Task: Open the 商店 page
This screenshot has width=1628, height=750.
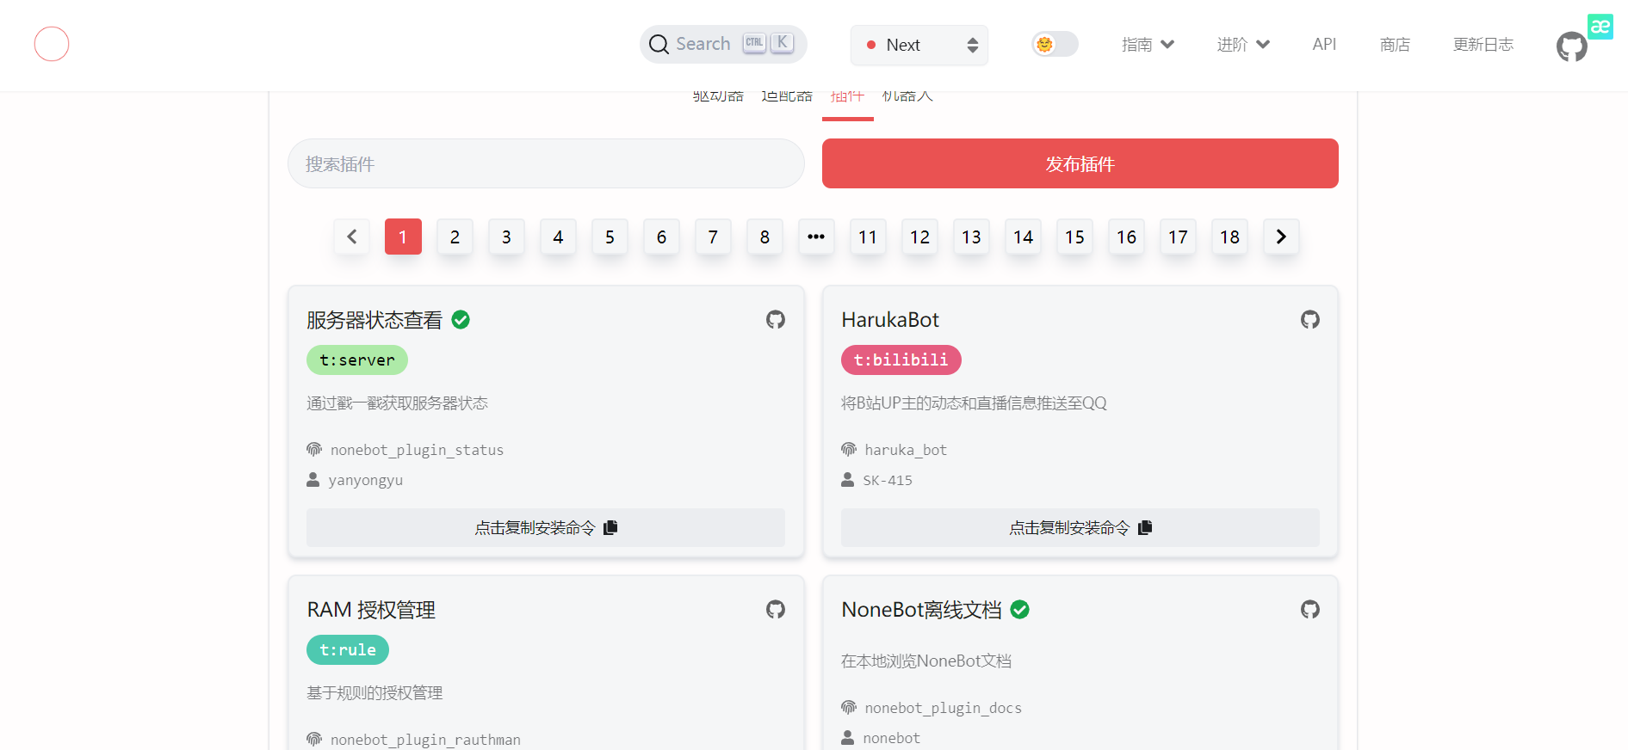Action: (1395, 45)
